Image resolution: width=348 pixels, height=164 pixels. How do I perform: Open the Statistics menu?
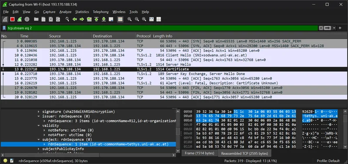(x=82, y=12)
